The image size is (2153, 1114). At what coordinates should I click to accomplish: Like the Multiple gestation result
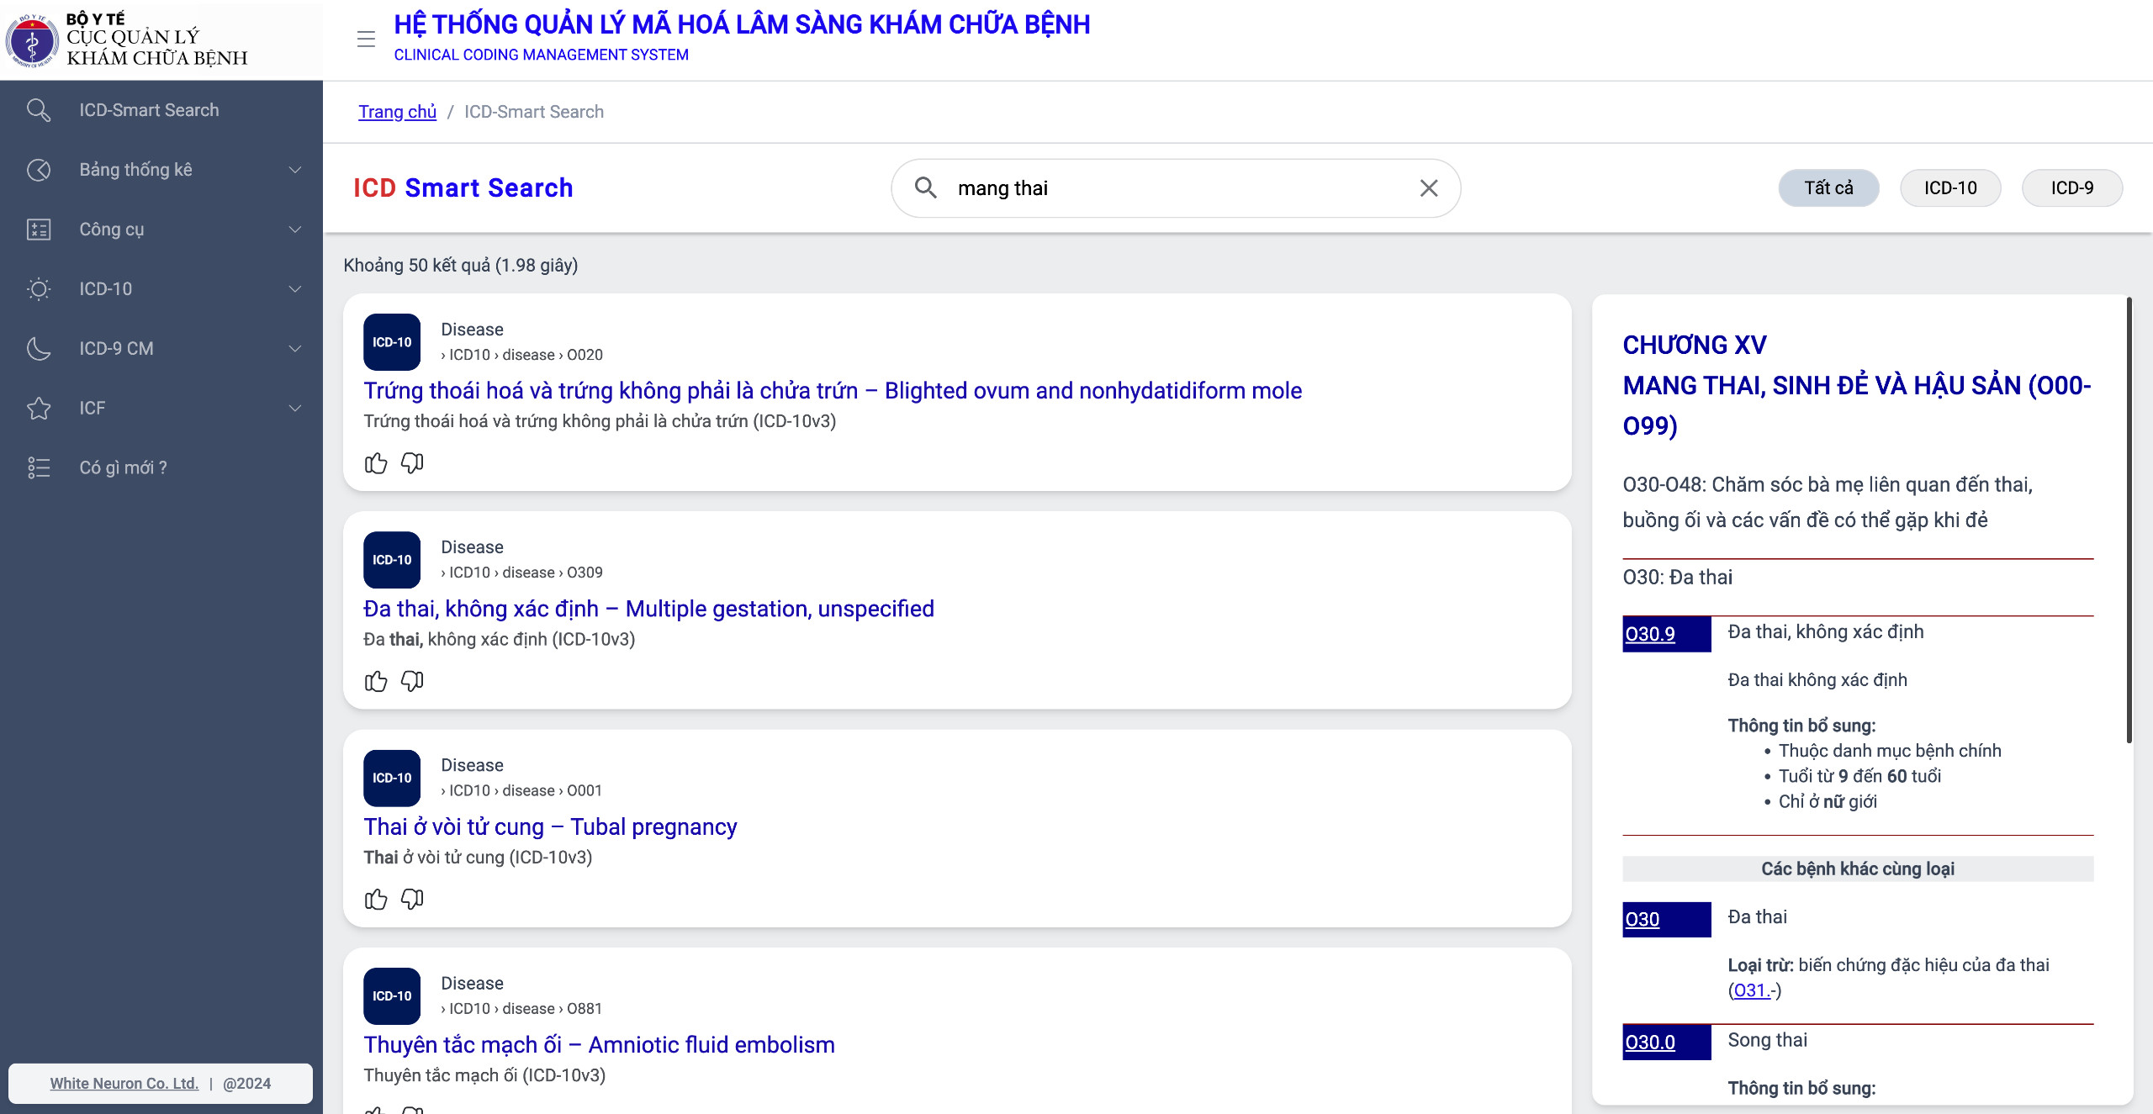(376, 681)
